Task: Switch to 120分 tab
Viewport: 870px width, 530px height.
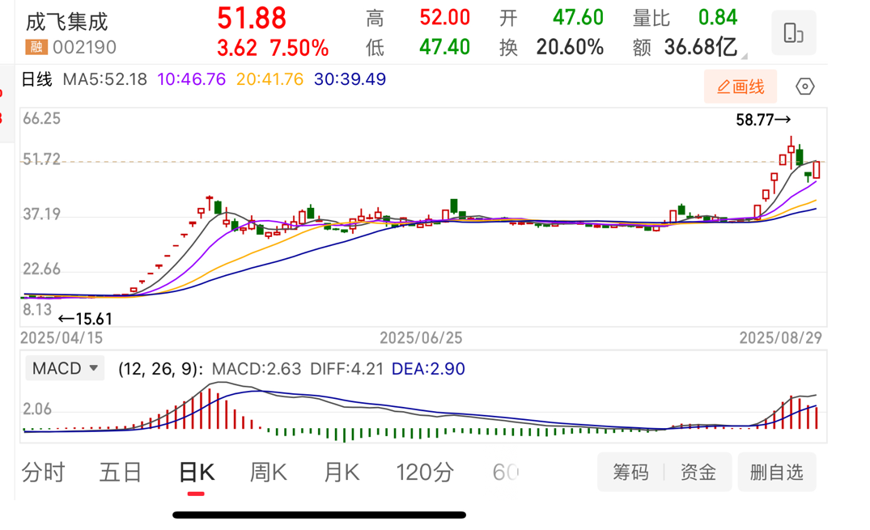Action: pos(424,473)
